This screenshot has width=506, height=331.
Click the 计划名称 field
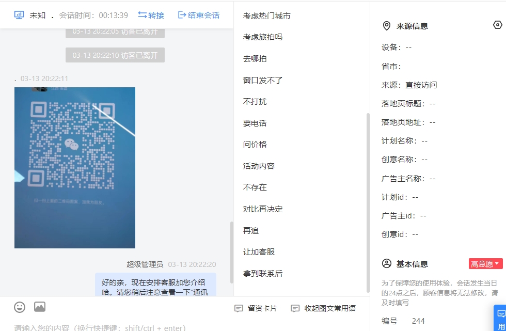click(x=404, y=141)
